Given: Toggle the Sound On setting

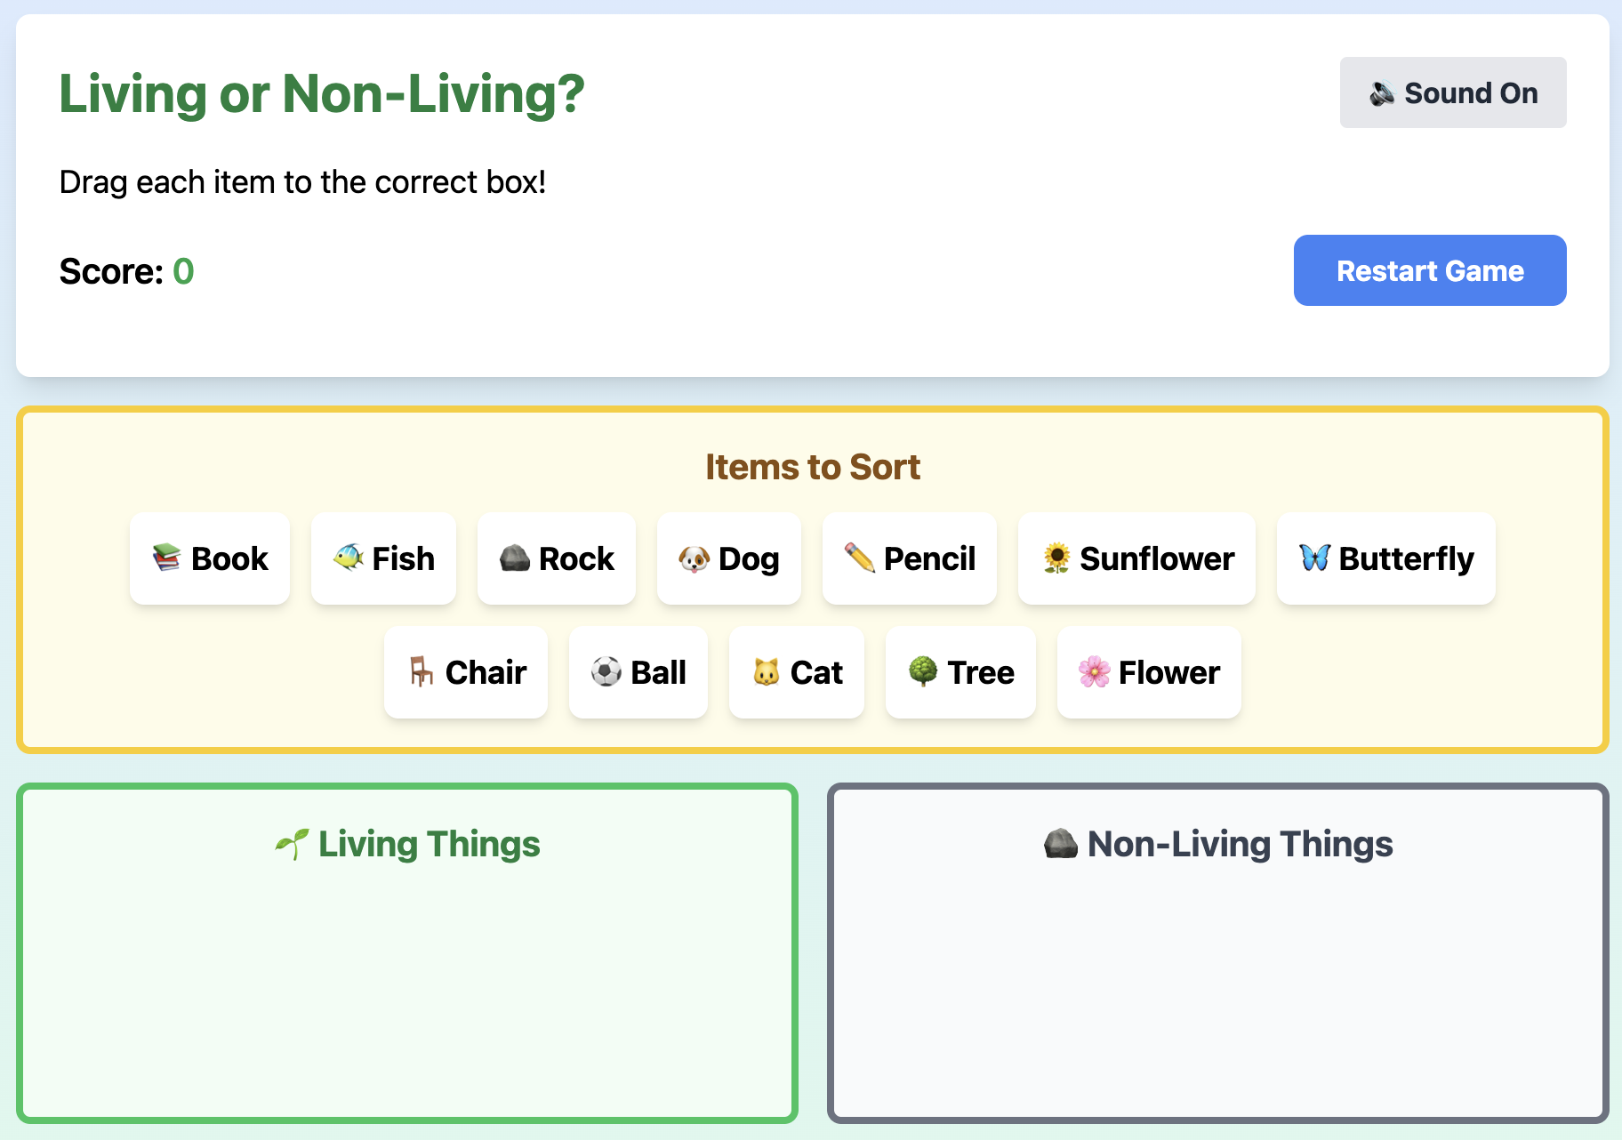Looking at the screenshot, I should (x=1452, y=92).
